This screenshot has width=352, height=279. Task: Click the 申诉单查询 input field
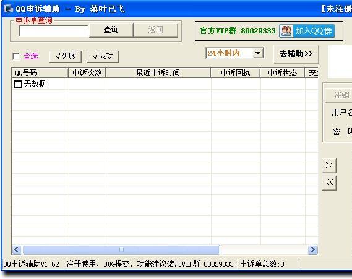coord(54,31)
